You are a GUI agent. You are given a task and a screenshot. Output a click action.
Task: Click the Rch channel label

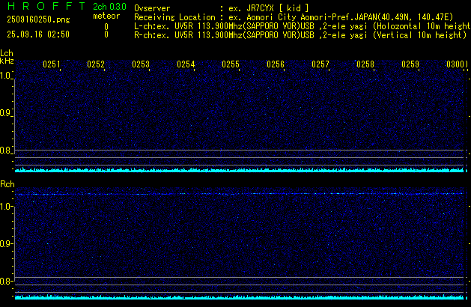coord(7,184)
